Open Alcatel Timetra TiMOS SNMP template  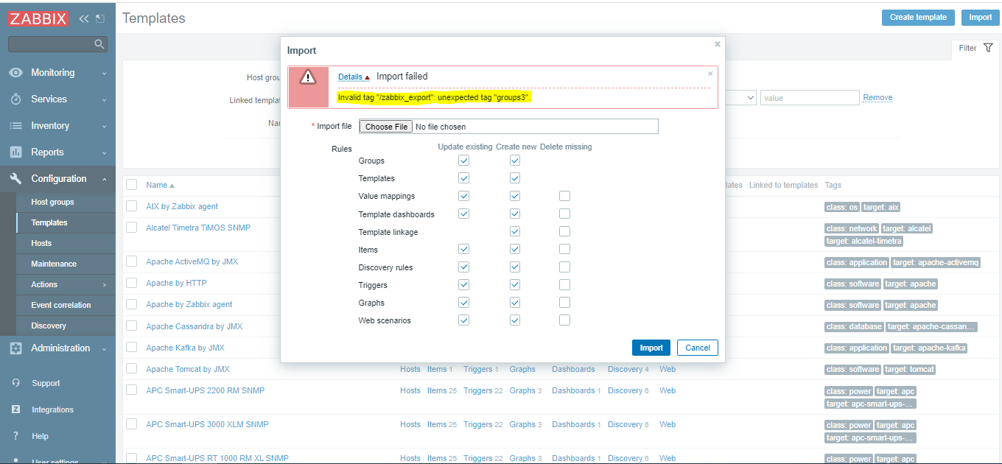click(198, 228)
